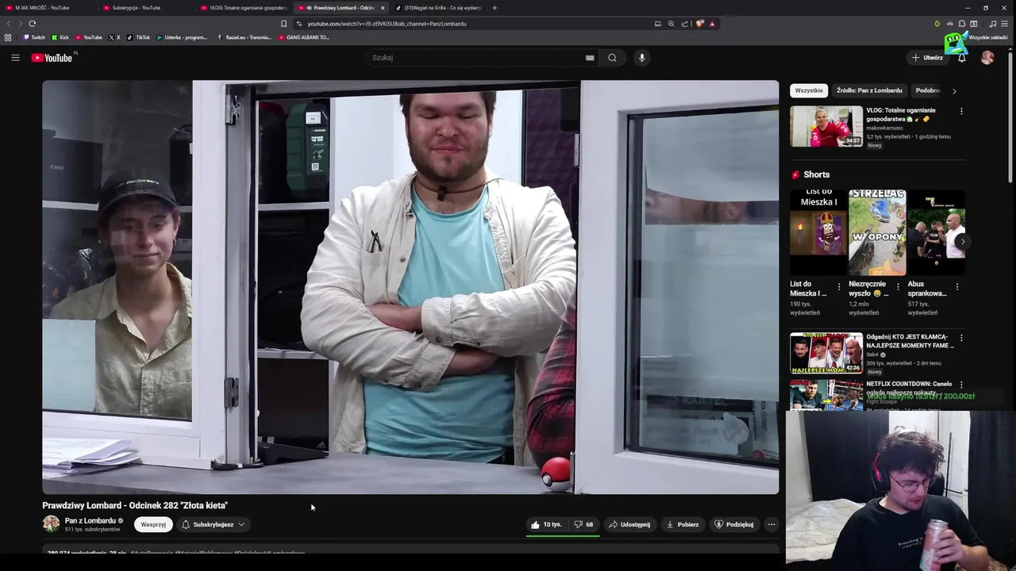
Task: Like the video (10 tys.)
Action: click(546, 524)
